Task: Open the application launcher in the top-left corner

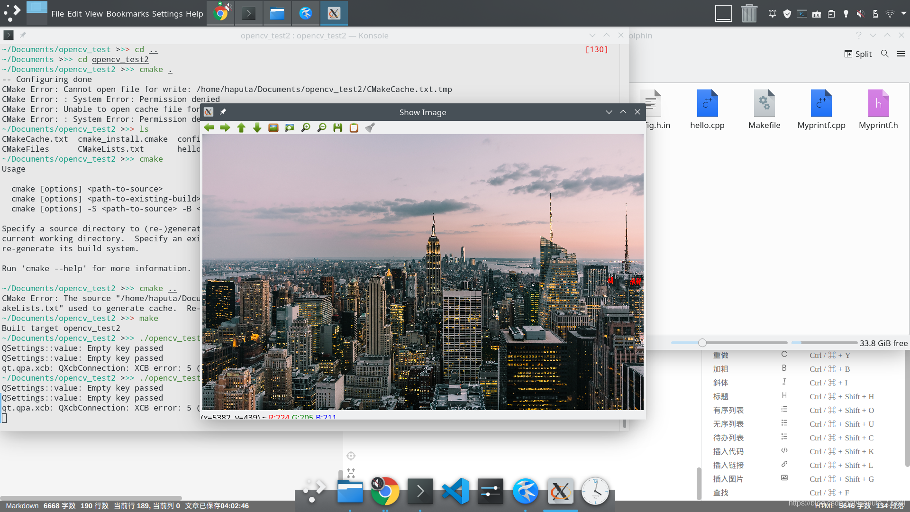Action: [12, 13]
